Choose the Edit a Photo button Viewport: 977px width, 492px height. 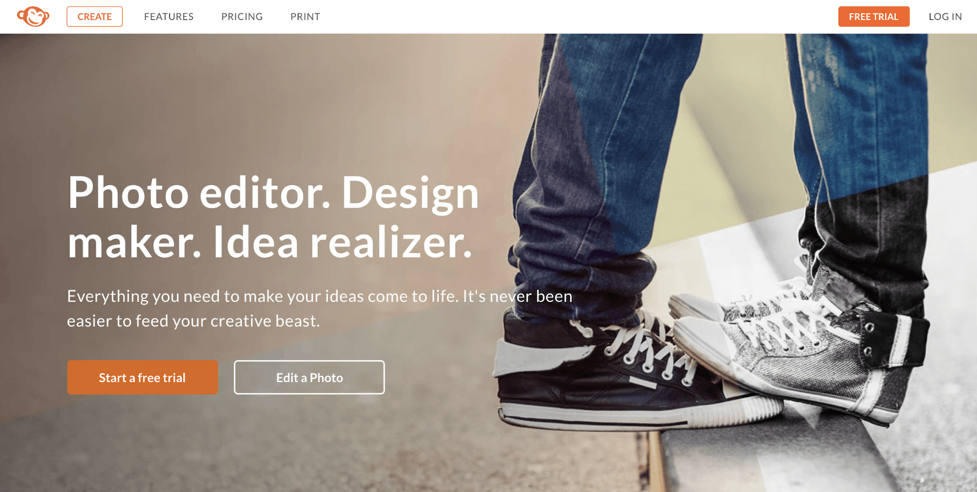[309, 377]
